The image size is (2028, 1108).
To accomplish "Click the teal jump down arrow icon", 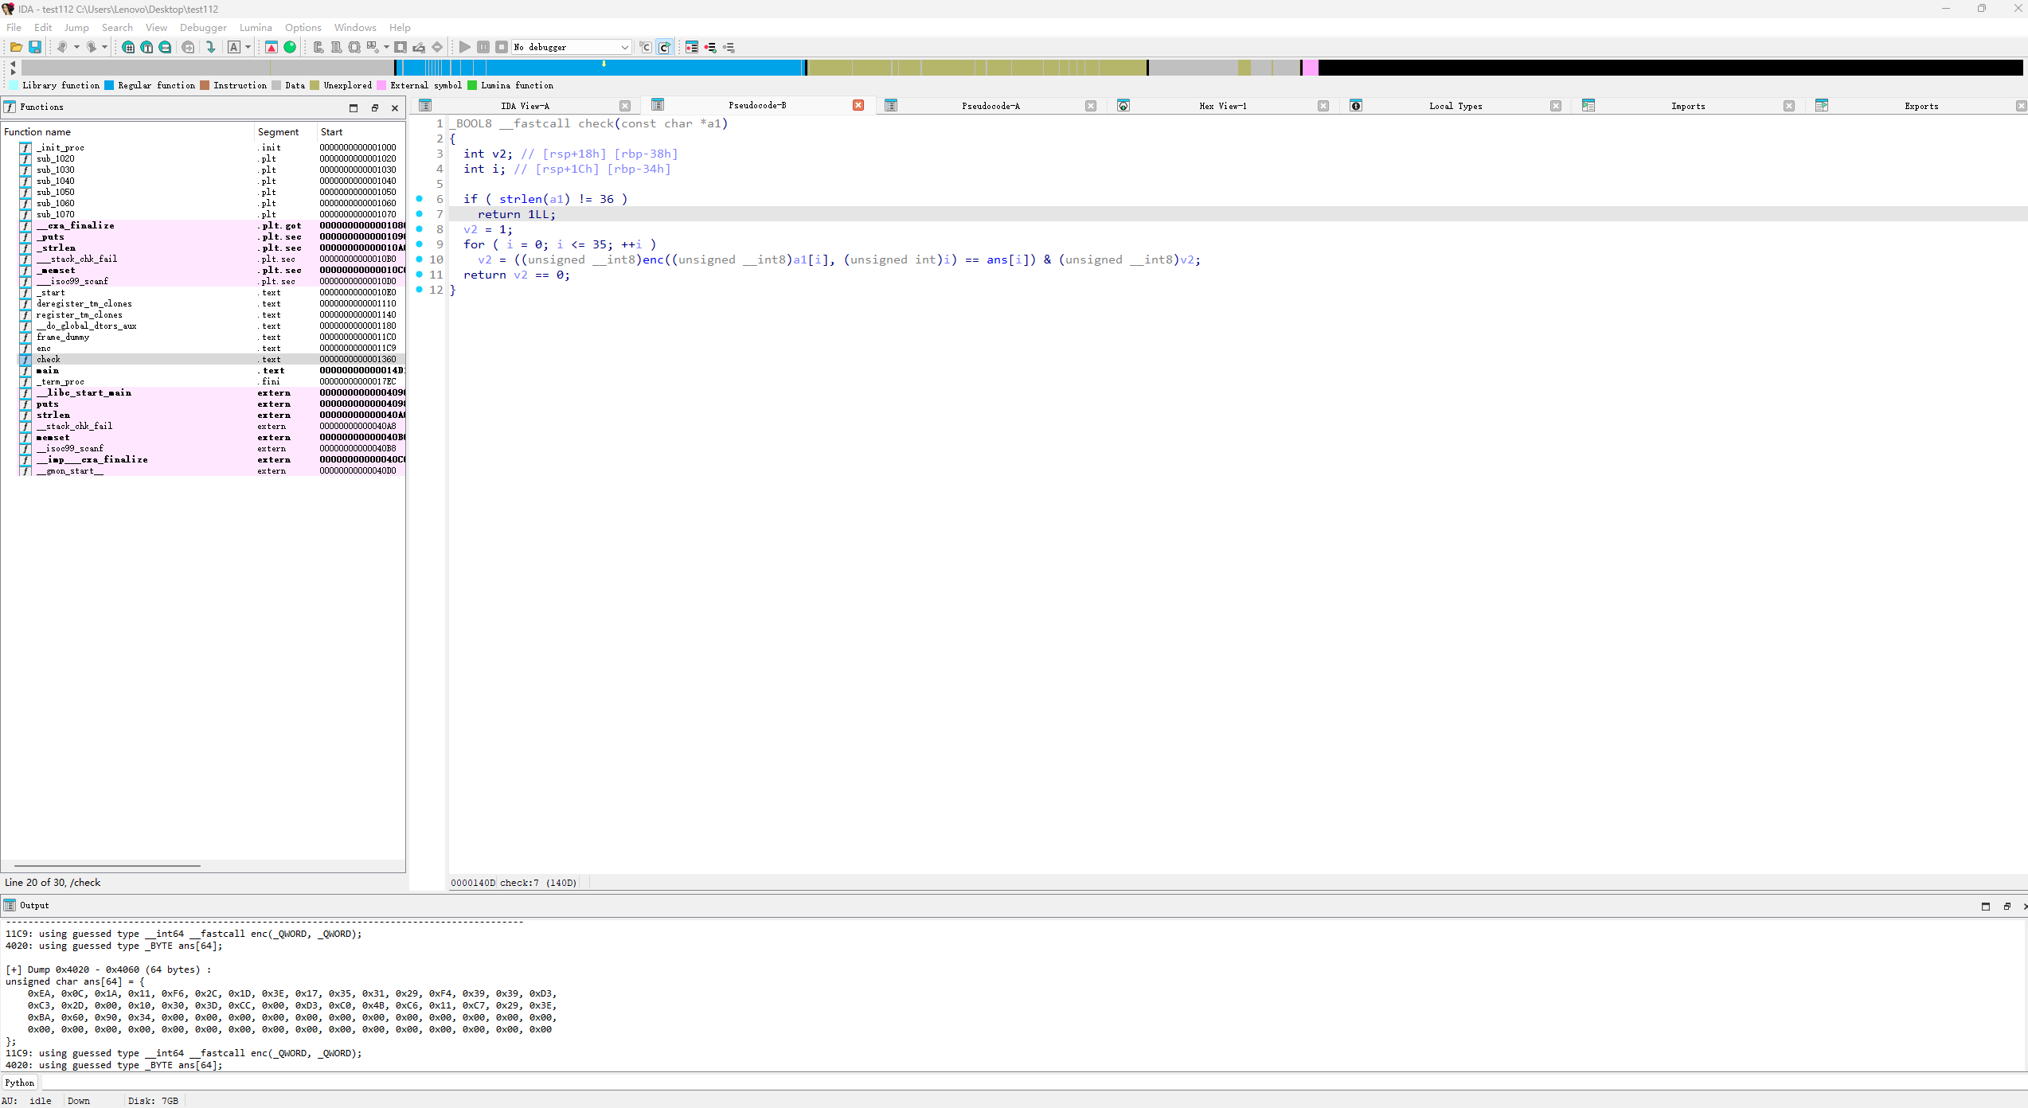I will pos(210,47).
